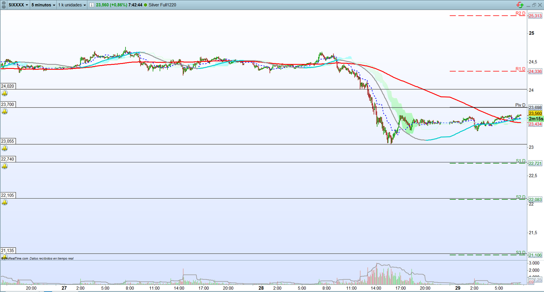Click the red 23,434 moving average tag
The width and height of the screenshot is (544, 292).
click(535, 124)
